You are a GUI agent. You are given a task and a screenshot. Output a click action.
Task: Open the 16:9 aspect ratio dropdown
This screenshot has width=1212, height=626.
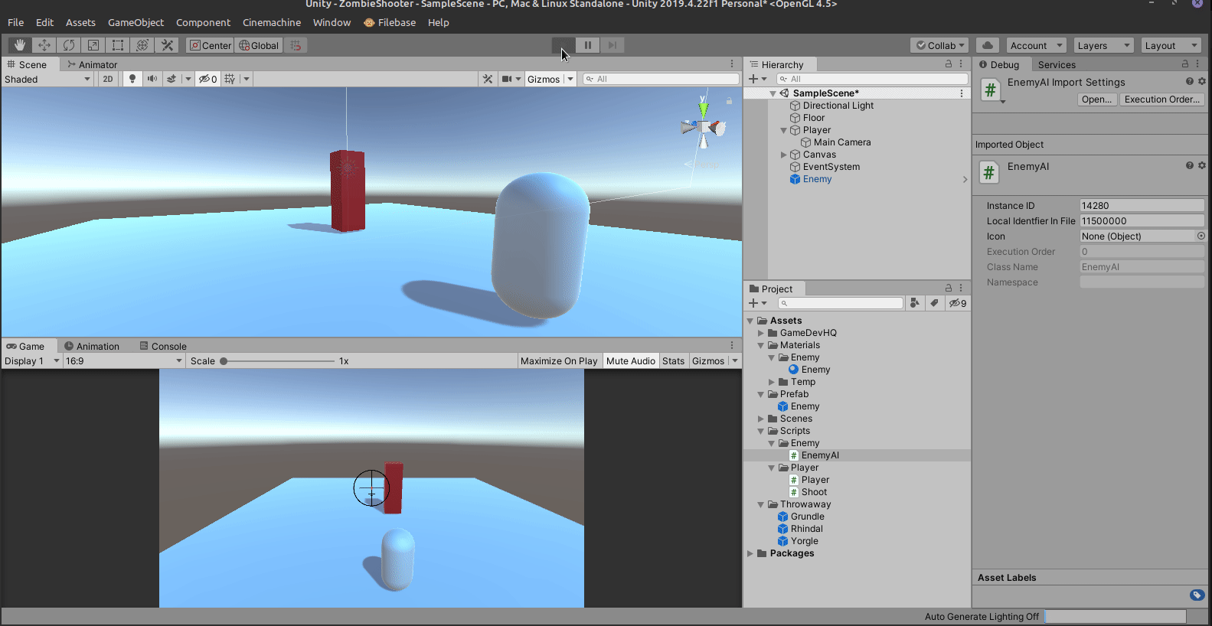pos(124,361)
